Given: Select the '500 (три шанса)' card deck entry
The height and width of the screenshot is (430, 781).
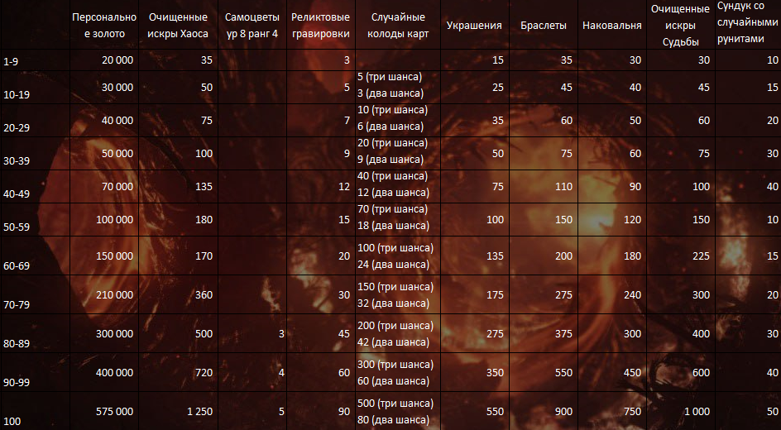Looking at the screenshot, I should click(x=395, y=404).
